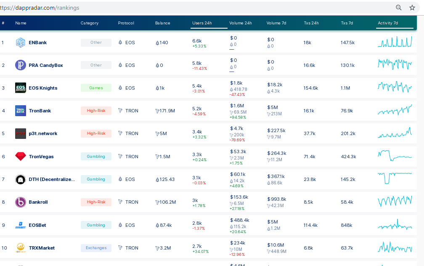Click the EOSBet logo icon
This screenshot has height=266, width=424.
(21, 225)
